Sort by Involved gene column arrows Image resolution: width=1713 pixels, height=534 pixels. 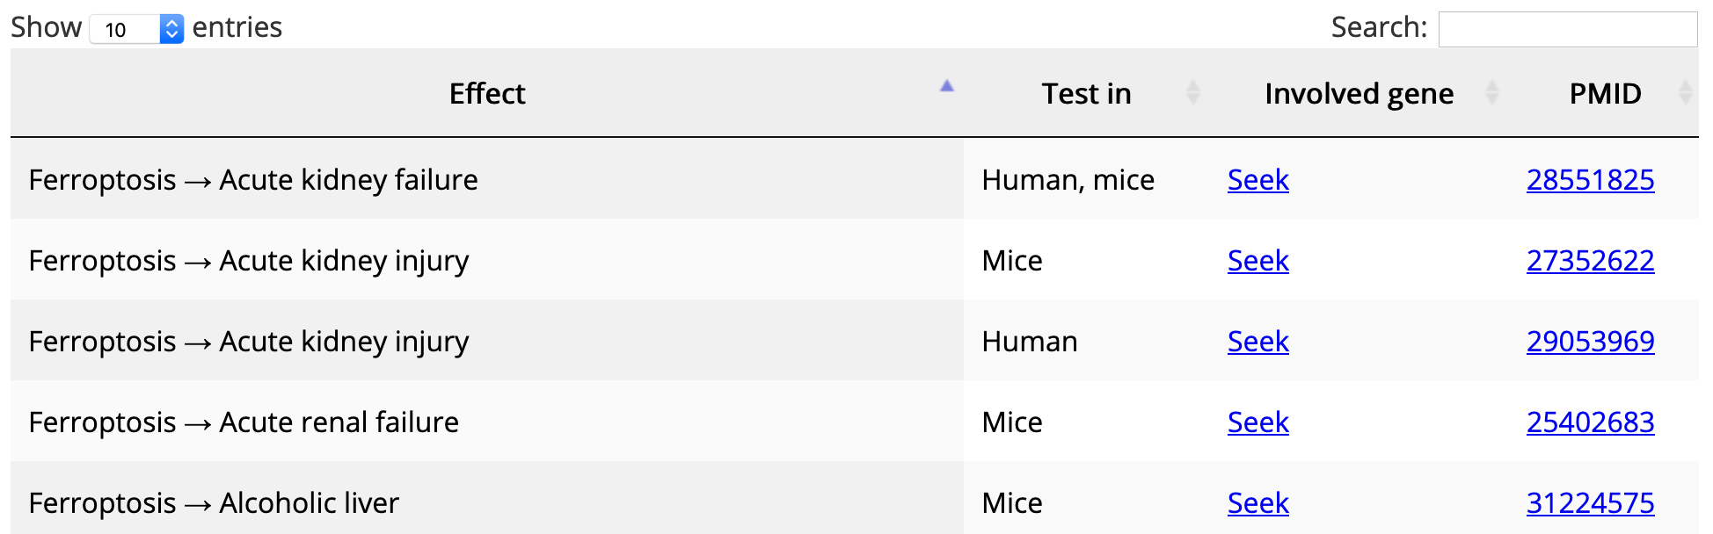point(1492,92)
